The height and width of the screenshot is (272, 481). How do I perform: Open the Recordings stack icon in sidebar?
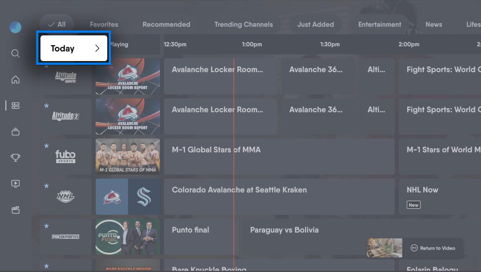click(x=15, y=132)
